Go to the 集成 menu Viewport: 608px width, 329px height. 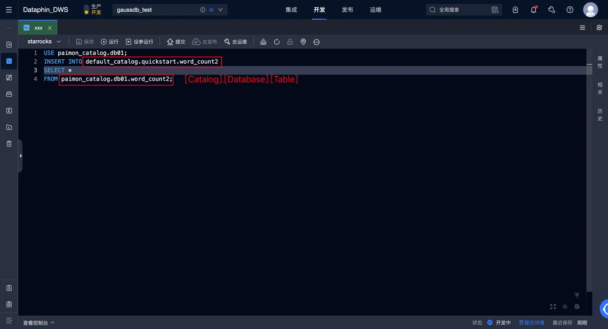(291, 10)
